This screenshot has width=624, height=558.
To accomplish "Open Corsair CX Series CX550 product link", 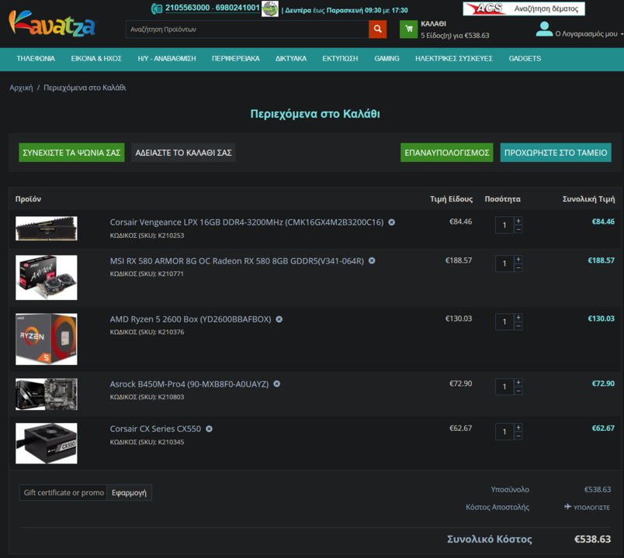I will 155,429.
